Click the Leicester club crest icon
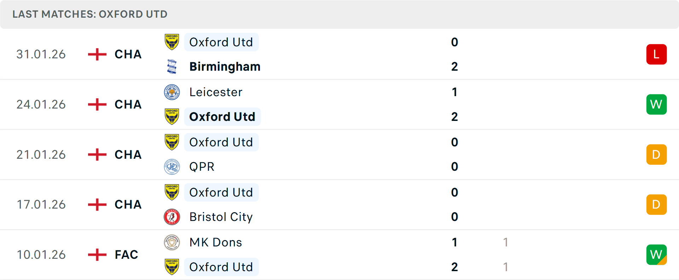Viewport: 679px width, 280px height. coord(172,92)
